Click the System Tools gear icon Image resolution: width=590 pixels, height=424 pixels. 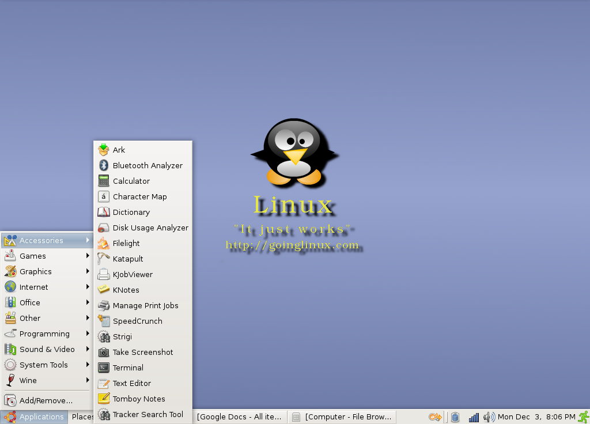[x=10, y=365]
